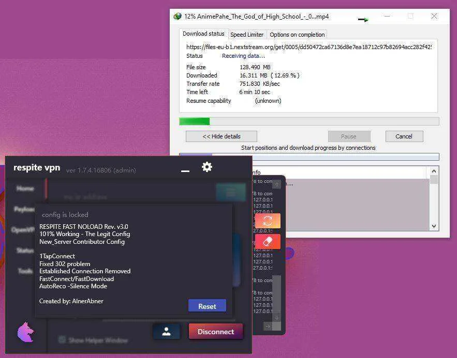
Task: Click the Pause download button
Action: coord(349,136)
